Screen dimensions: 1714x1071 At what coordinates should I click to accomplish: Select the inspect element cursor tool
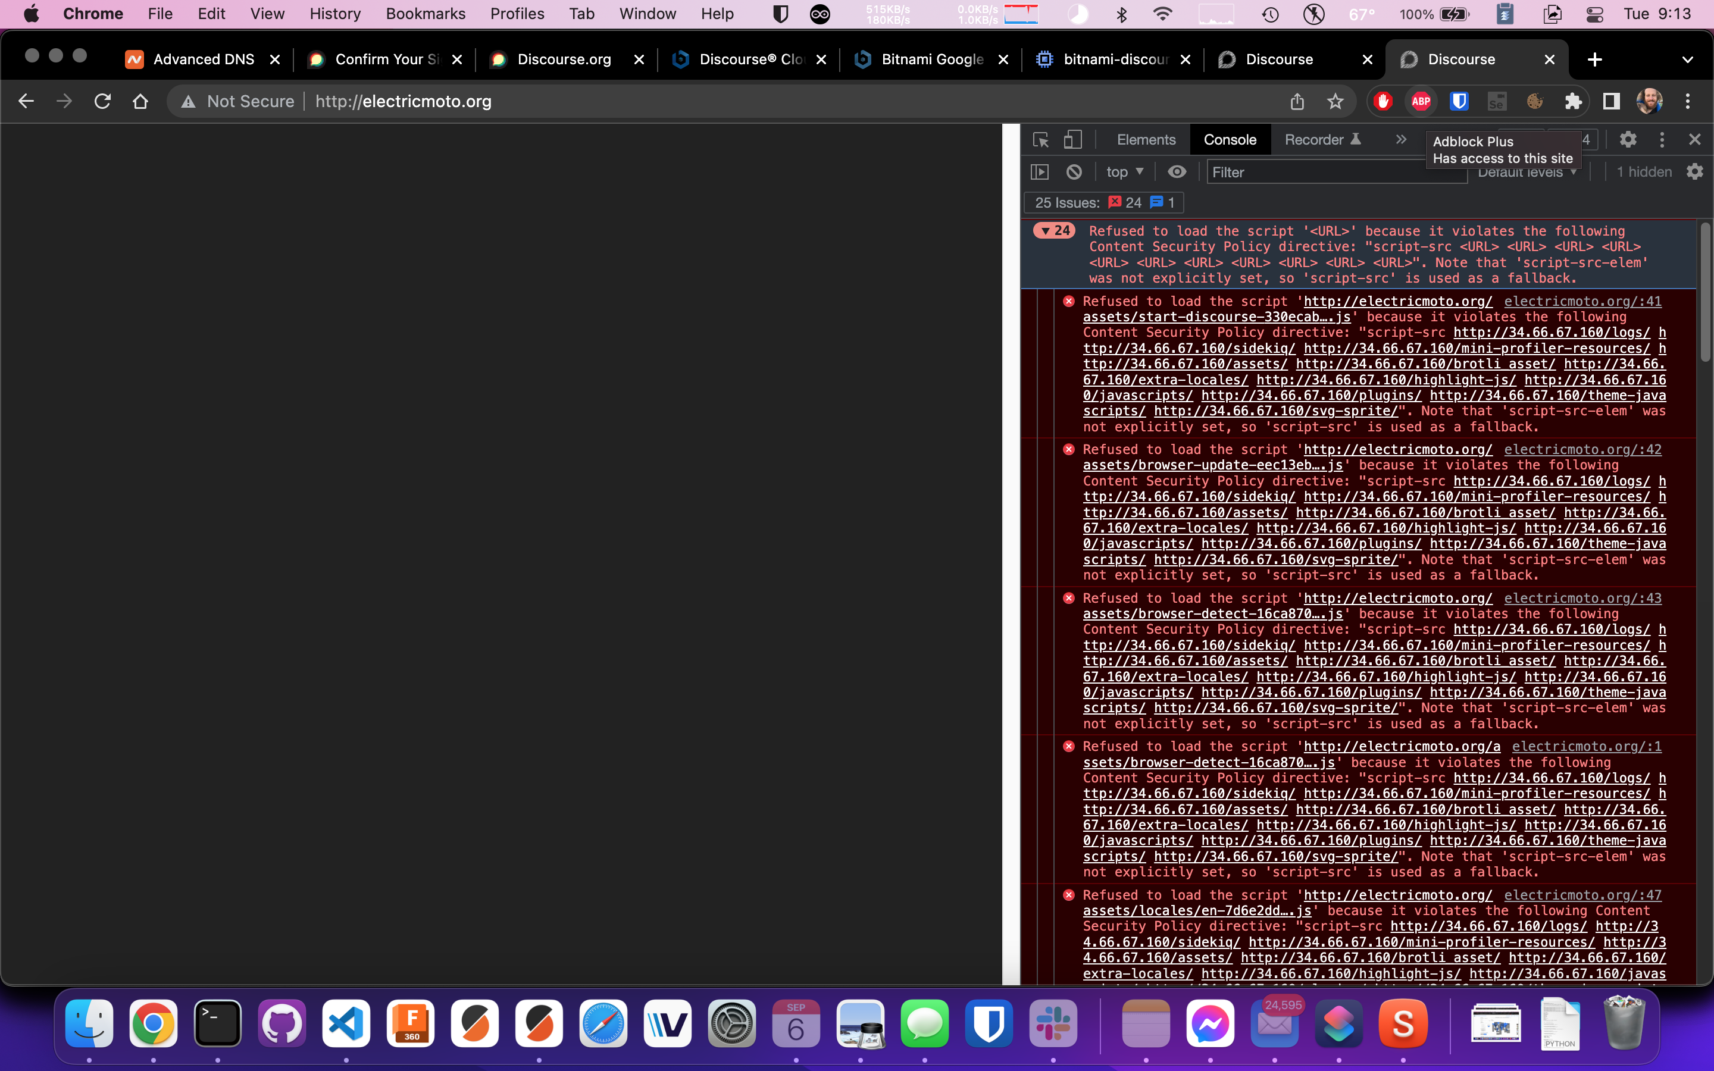click(1040, 140)
